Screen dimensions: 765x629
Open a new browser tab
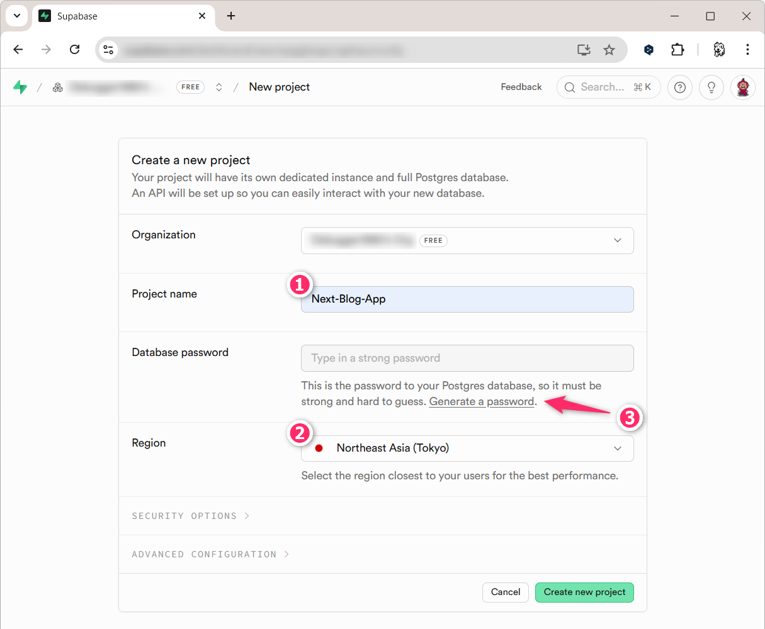(x=231, y=16)
